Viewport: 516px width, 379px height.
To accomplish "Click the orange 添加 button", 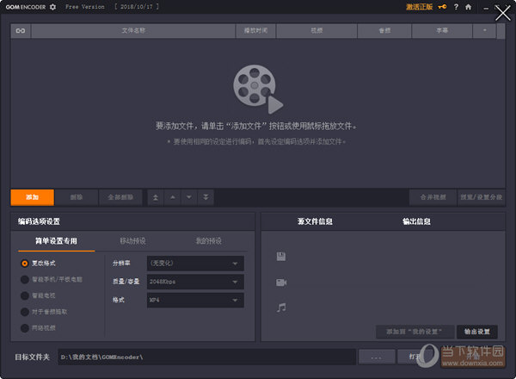I will click(33, 197).
